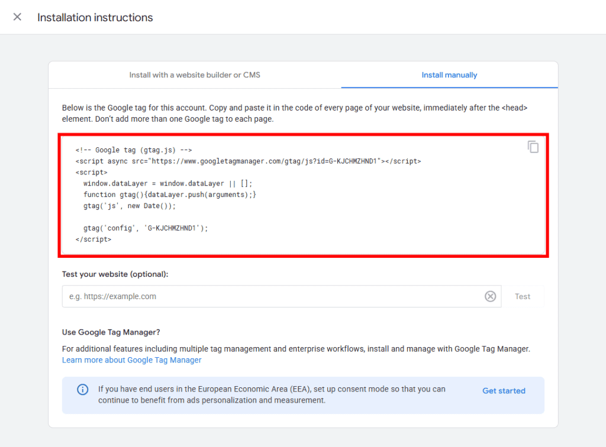Viewport: 606px width, 447px height.
Task: Focus the test website URL input field
Action: (x=272, y=297)
